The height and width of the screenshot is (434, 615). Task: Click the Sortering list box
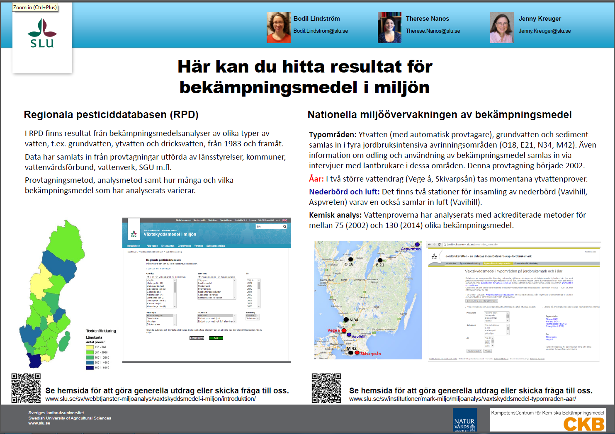pyautogui.click(x=253, y=317)
